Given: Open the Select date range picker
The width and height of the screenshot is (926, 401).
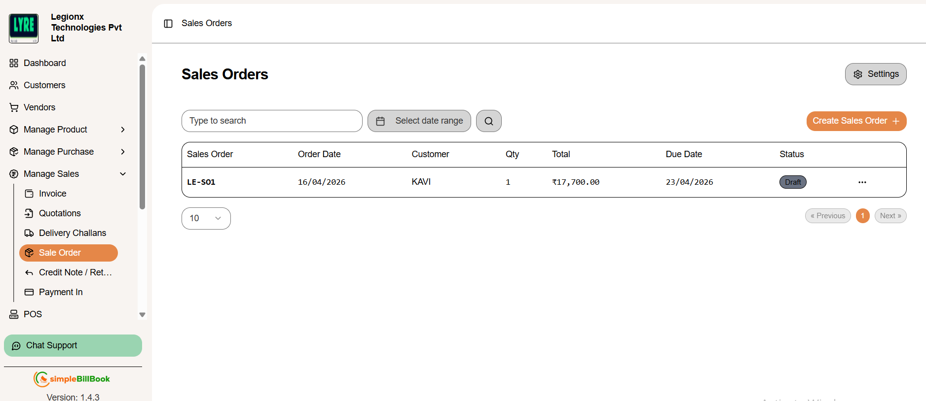Looking at the screenshot, I should (x=419, y=121).
